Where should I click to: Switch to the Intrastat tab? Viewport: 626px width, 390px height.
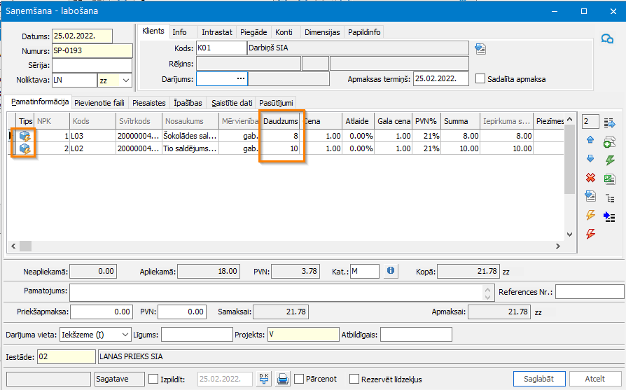tap(217, 32)
